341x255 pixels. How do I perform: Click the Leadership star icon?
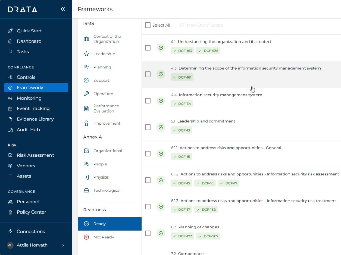(86, 54)
